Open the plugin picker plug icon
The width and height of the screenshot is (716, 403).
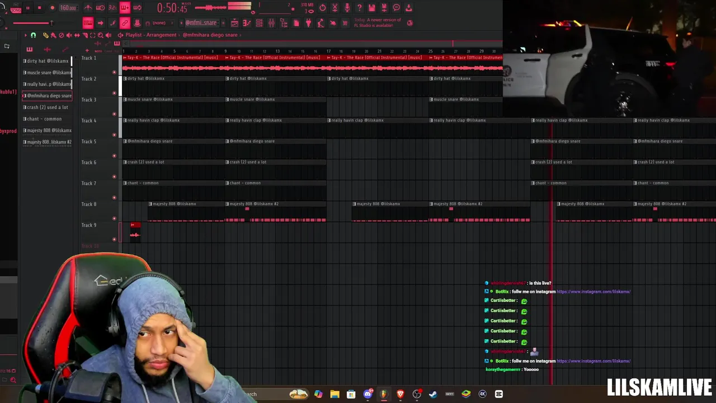point(308,23)
